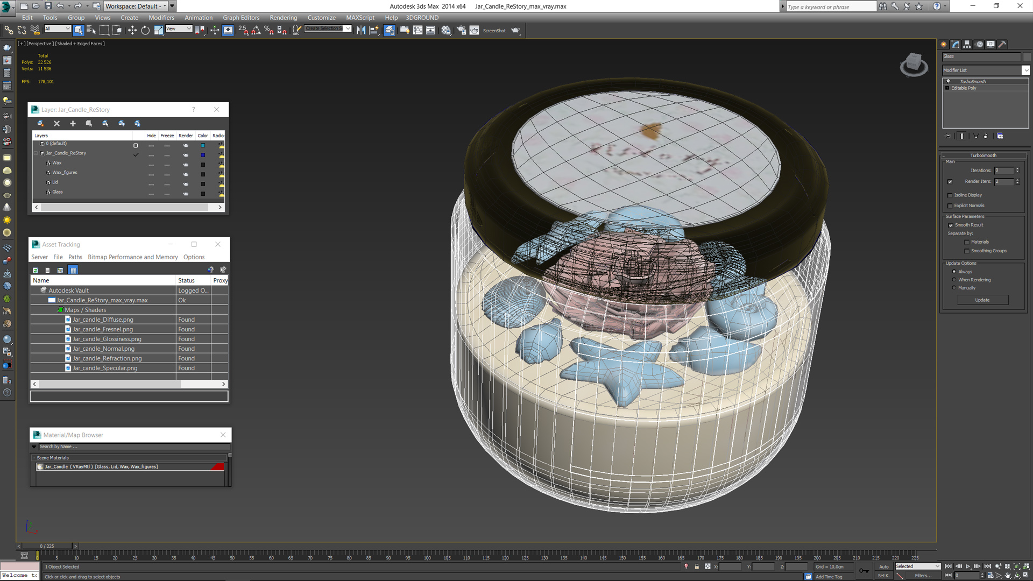Click Update button in TurboSmooth panel
Image resolution: width=1033 pixels, height=581 pixels.
[982, 299]
